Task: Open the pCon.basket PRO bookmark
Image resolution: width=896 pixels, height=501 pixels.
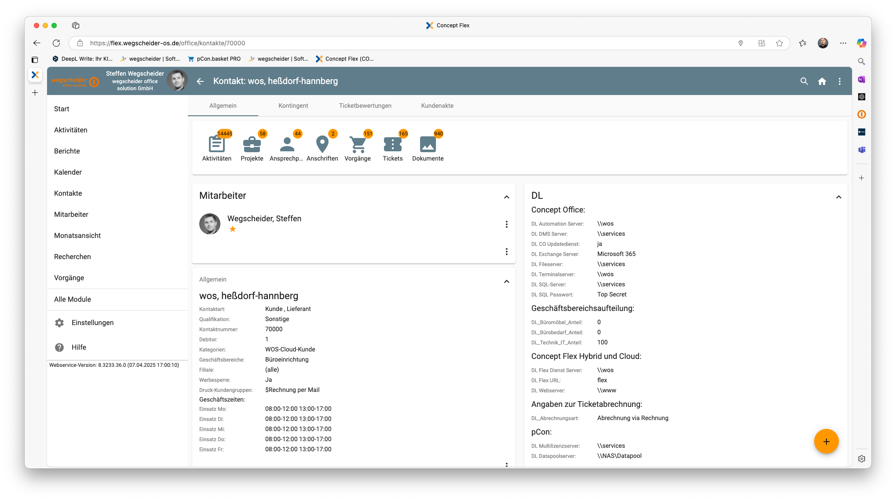Action: [x=214, y=59]
